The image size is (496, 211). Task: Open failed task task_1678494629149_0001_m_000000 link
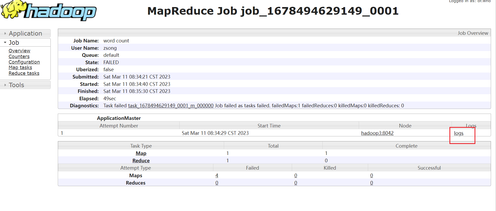coord(171,105)
